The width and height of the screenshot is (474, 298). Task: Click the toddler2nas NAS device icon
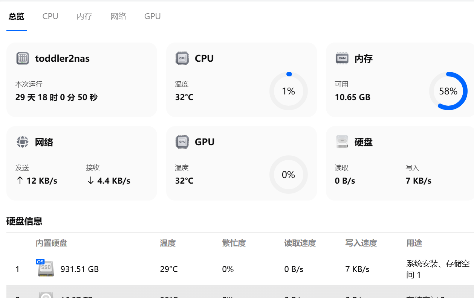point(23,59)
